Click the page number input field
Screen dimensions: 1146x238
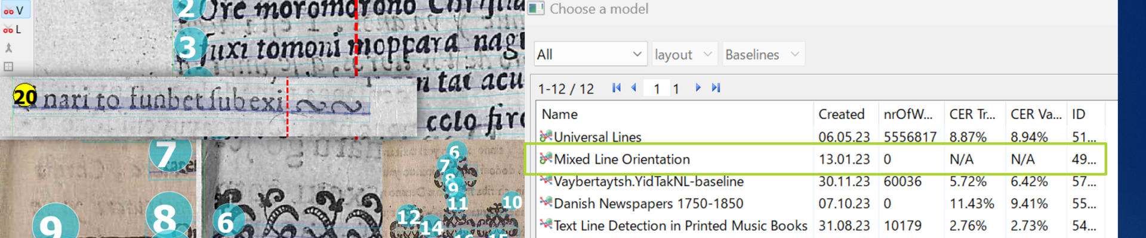tap(657, 89)
